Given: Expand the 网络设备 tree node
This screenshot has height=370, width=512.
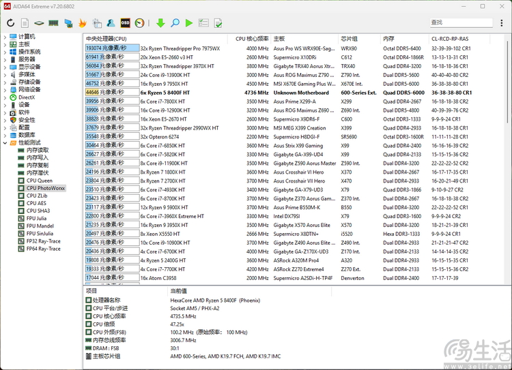Looking at the screenshot, I should (5, 90).
